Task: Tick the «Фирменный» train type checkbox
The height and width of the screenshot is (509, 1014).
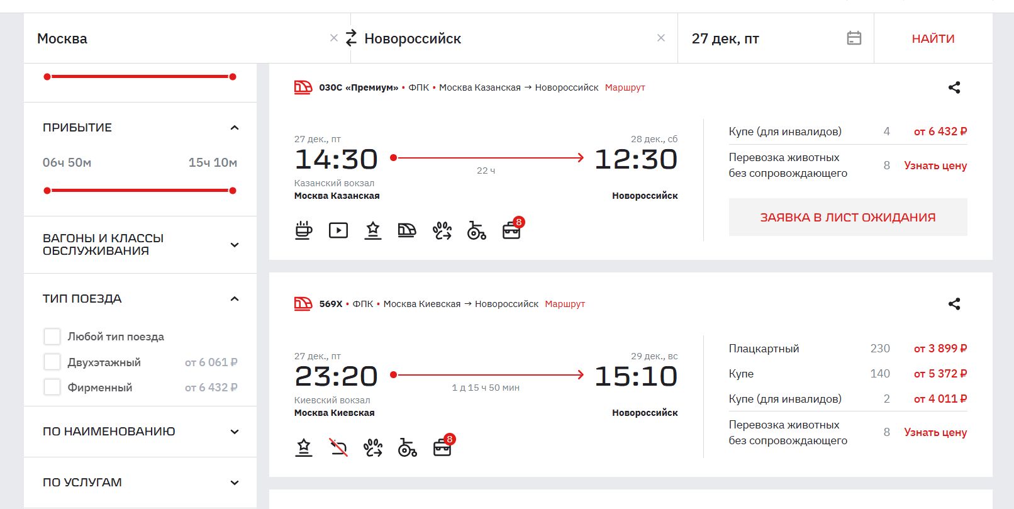Action: [52, 388]
